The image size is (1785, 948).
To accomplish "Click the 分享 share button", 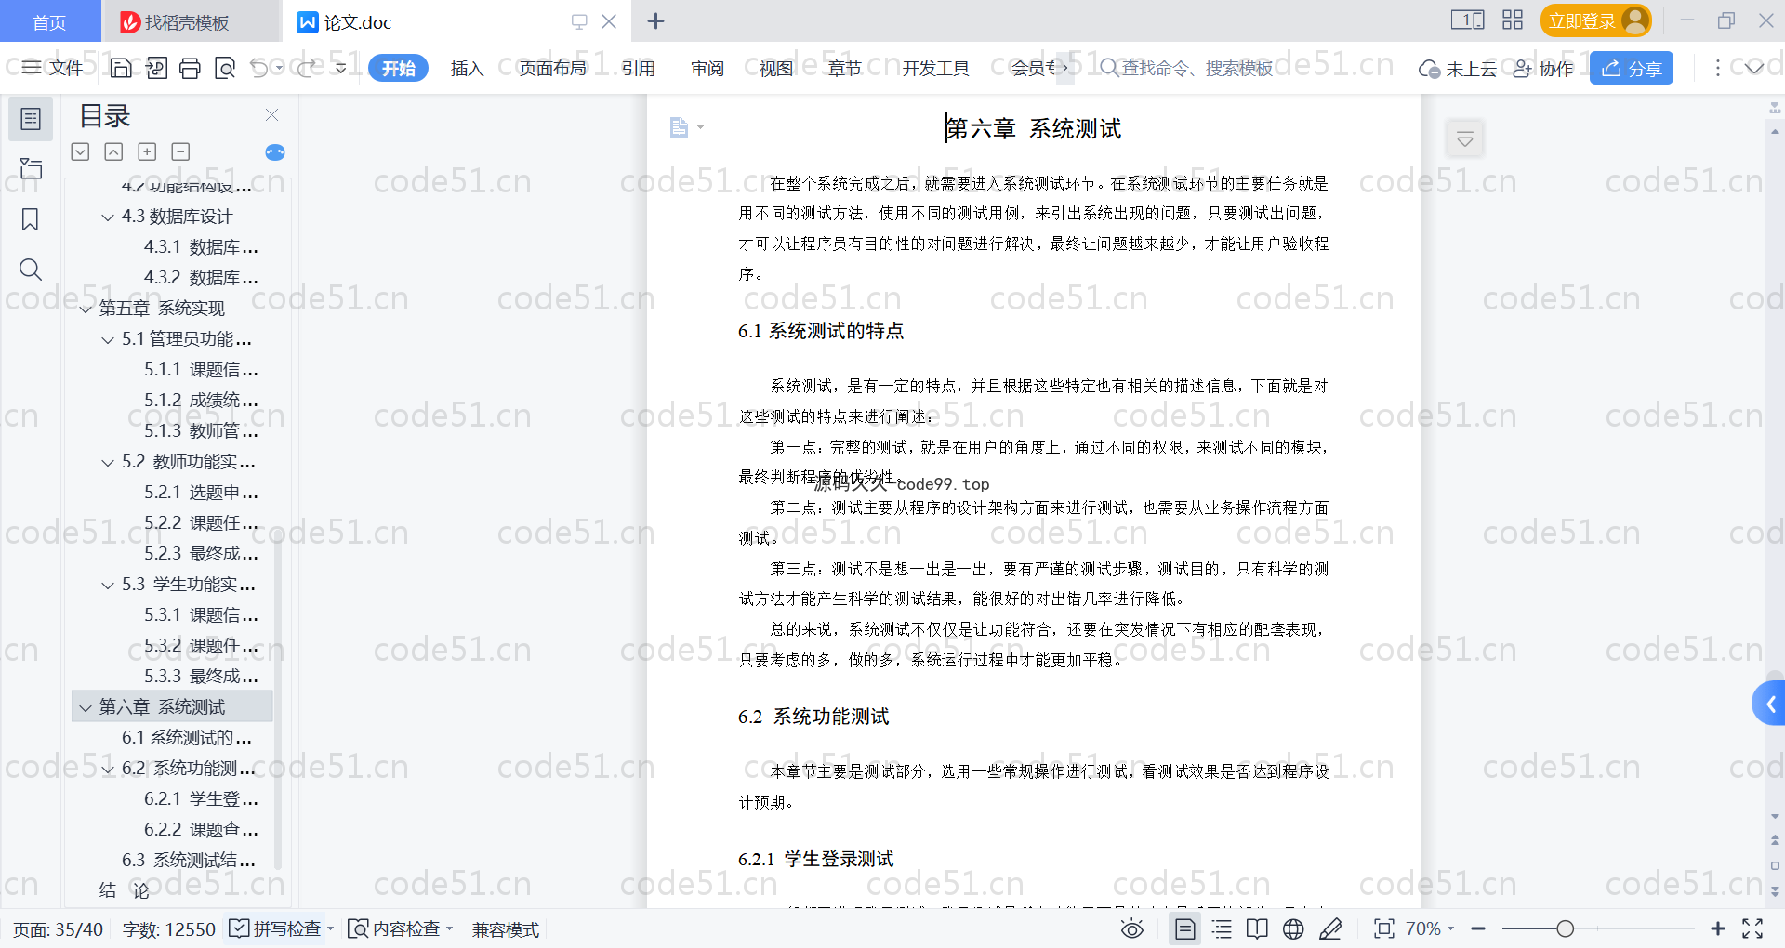I will pos(1632,68).
